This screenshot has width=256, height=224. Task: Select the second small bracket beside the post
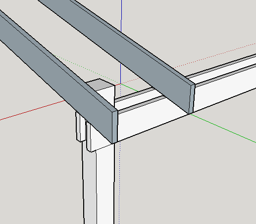(x=89, y=137)
